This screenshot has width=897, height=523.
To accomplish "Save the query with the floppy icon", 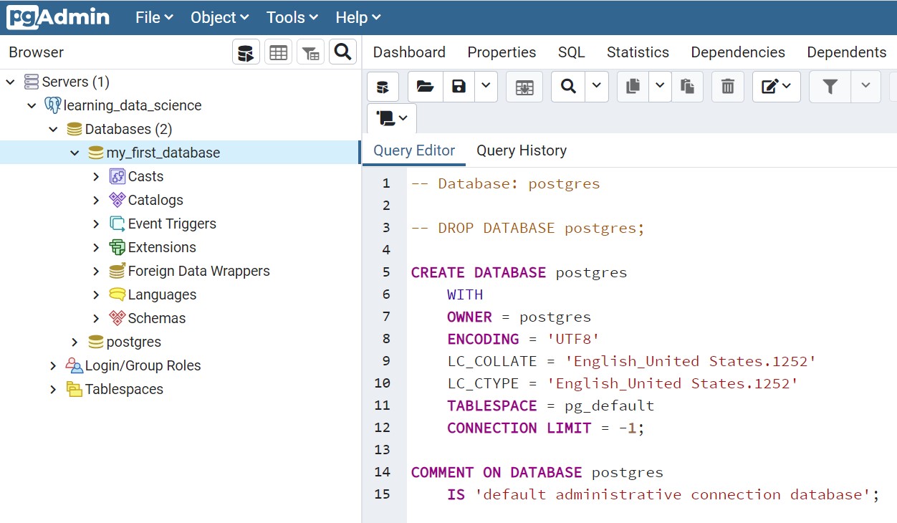I will click(459, 87).
